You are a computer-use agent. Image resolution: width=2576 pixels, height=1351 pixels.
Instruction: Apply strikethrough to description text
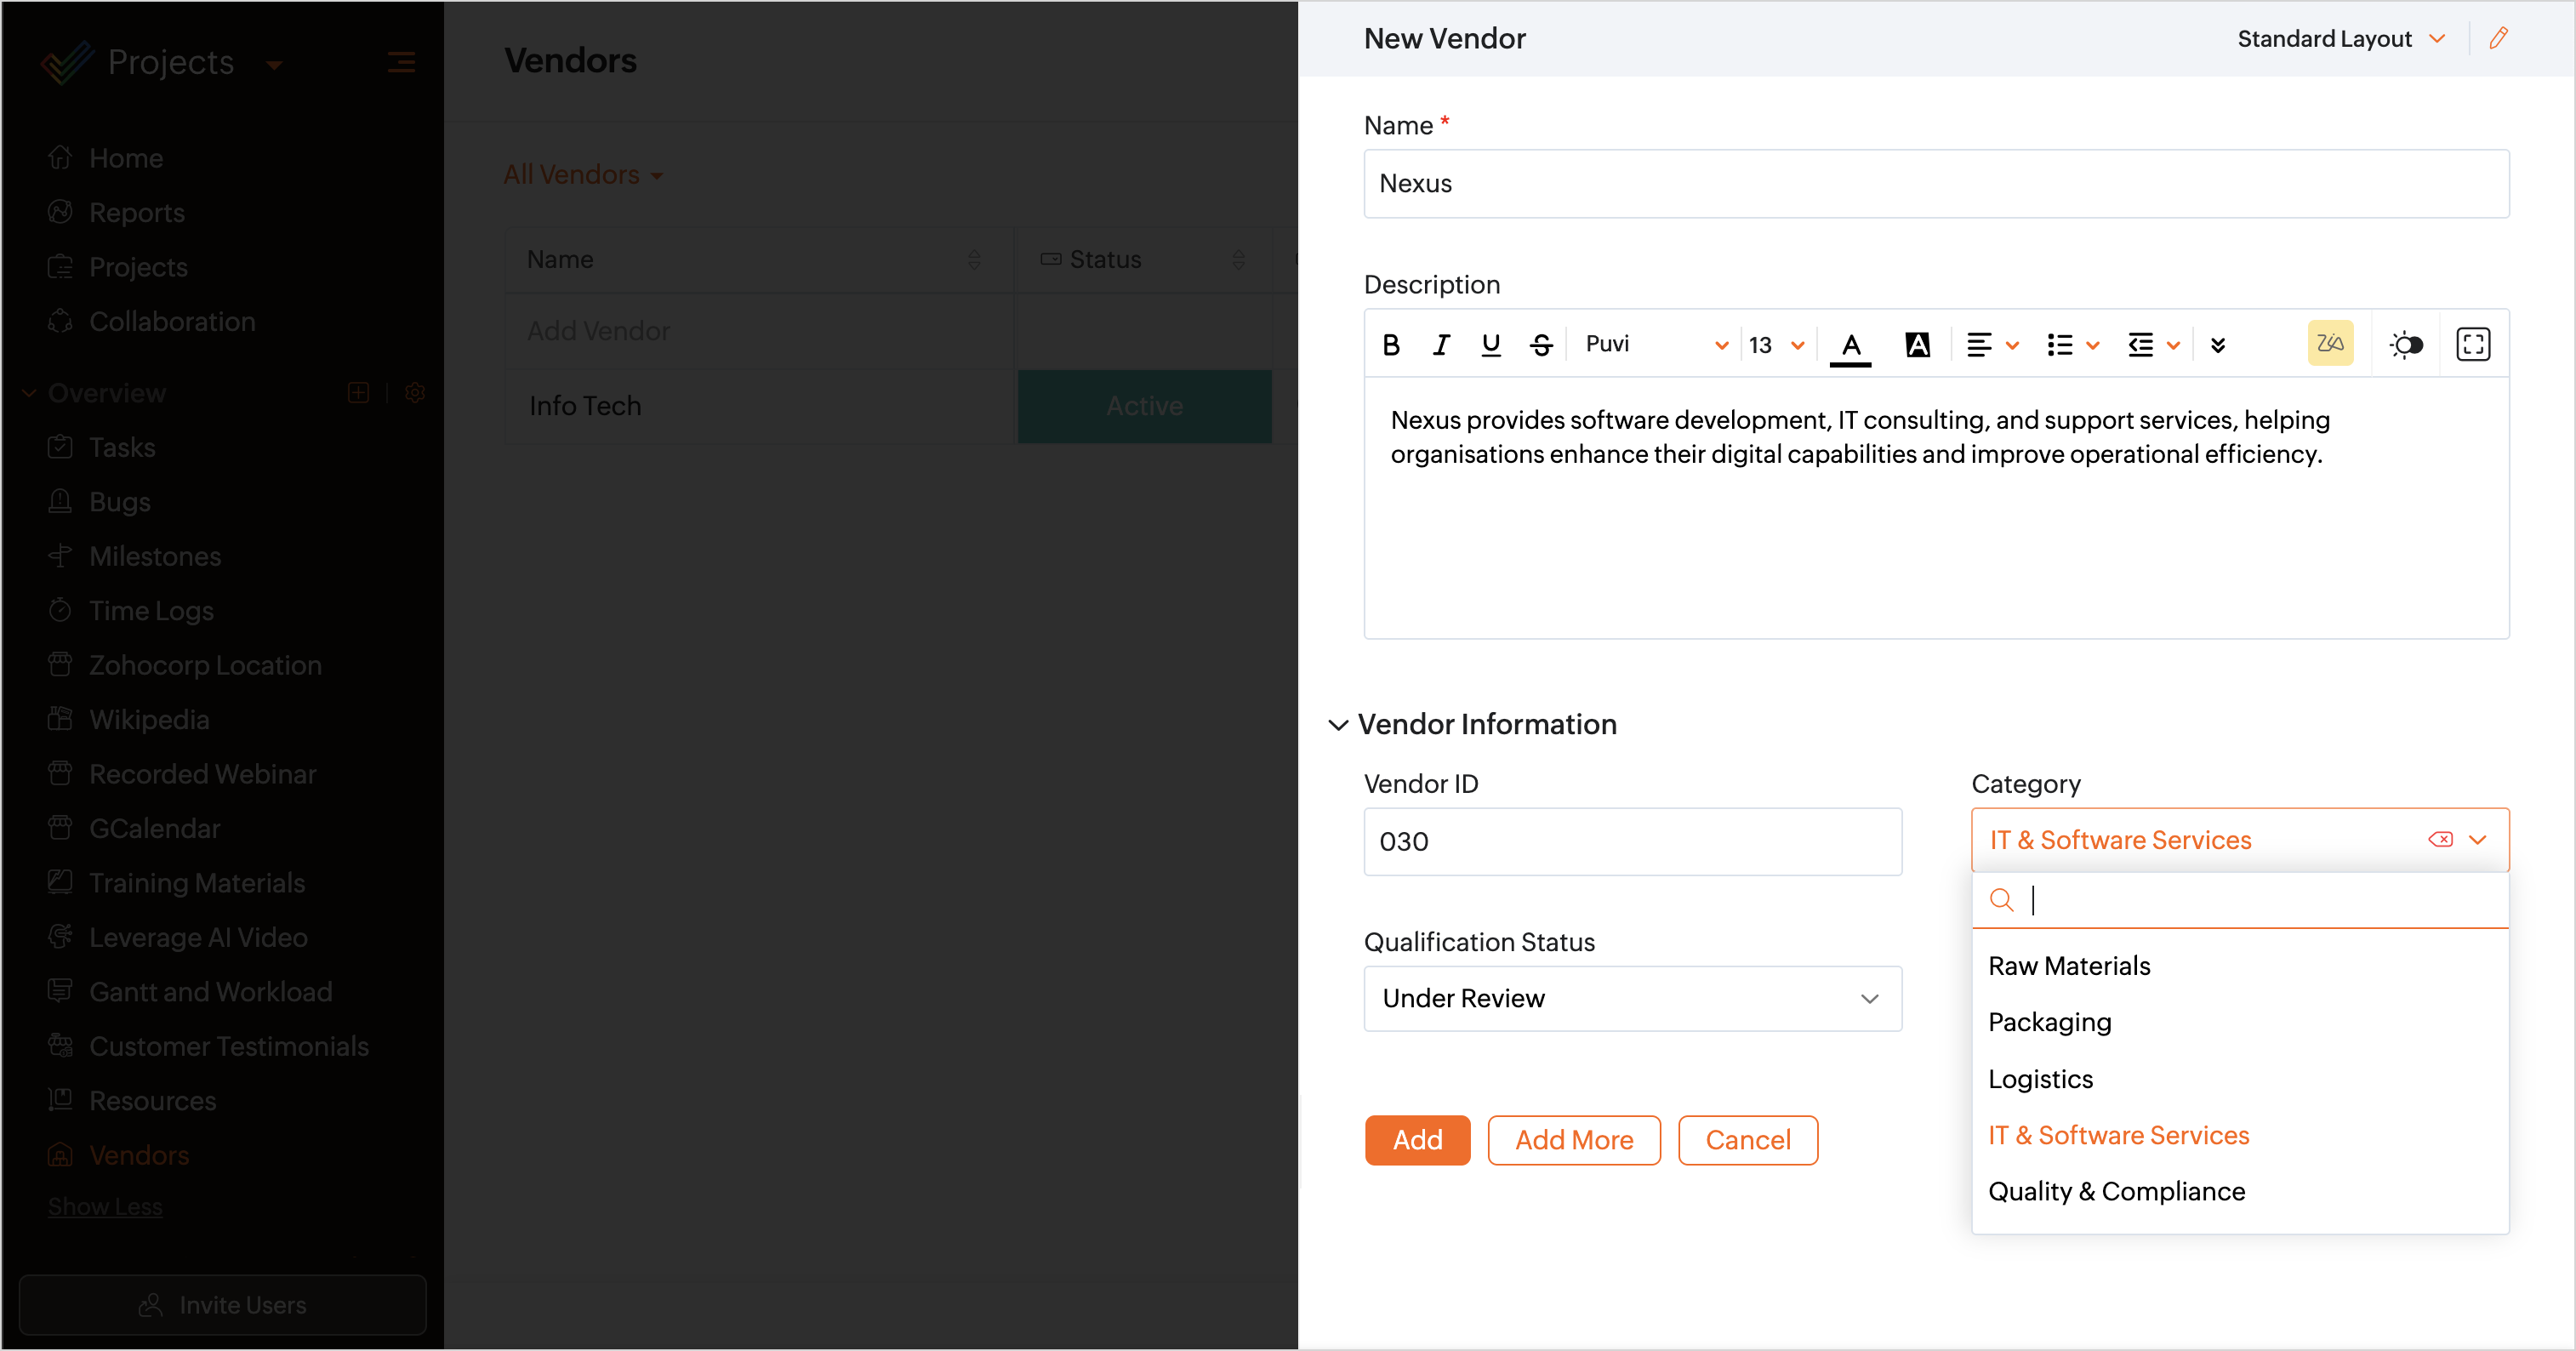coord(1541,345)
